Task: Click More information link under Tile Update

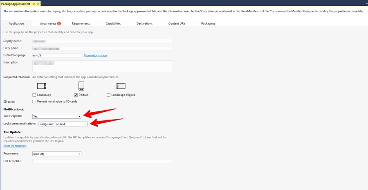Action: tap(15, 146)
